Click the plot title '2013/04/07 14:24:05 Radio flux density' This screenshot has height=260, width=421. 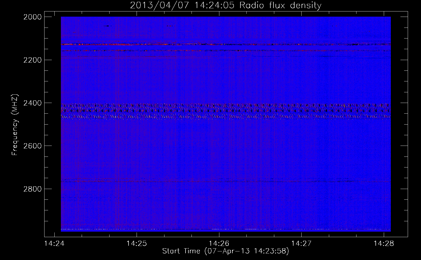(x=226, y=5)
